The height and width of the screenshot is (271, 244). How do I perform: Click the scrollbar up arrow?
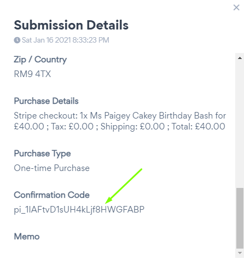pyautogui.click(x=240, y=58)
